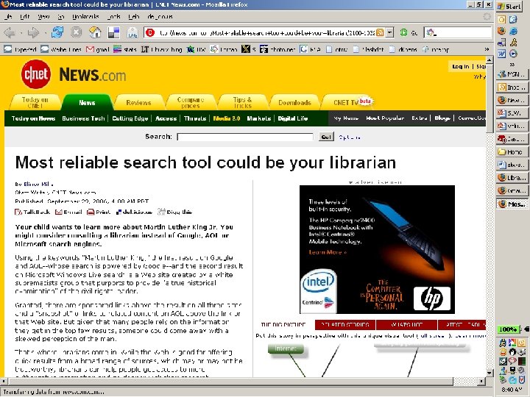Click the McAfee shield tray icon
The height and width of the screenshot is (397, 530).
tap(522, 380)
